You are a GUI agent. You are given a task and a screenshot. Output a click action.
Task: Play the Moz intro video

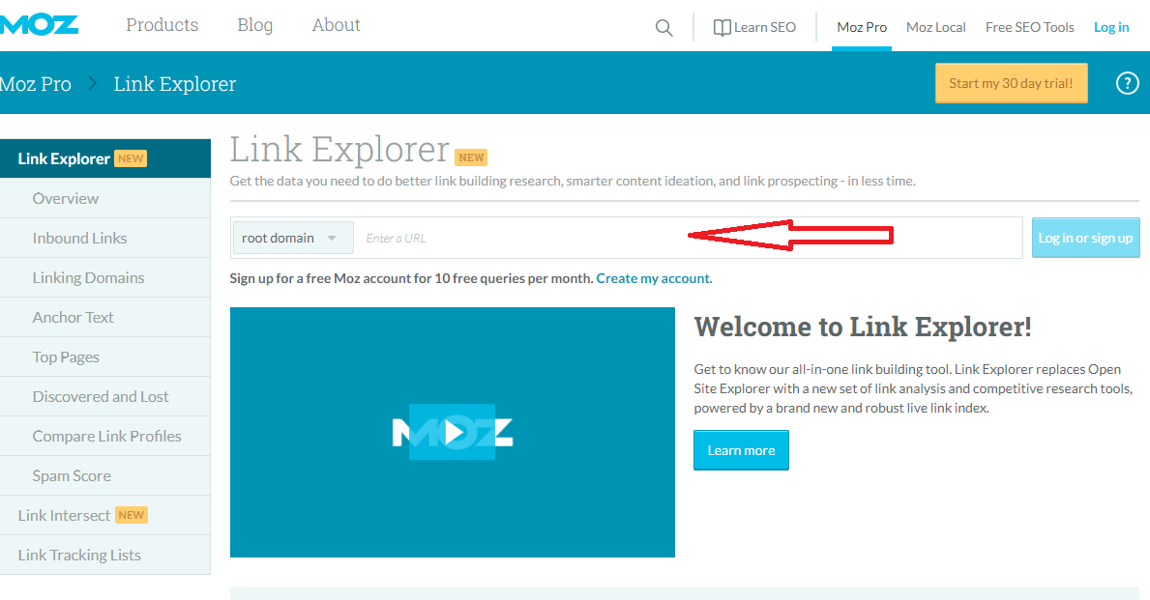pos(453,432)
